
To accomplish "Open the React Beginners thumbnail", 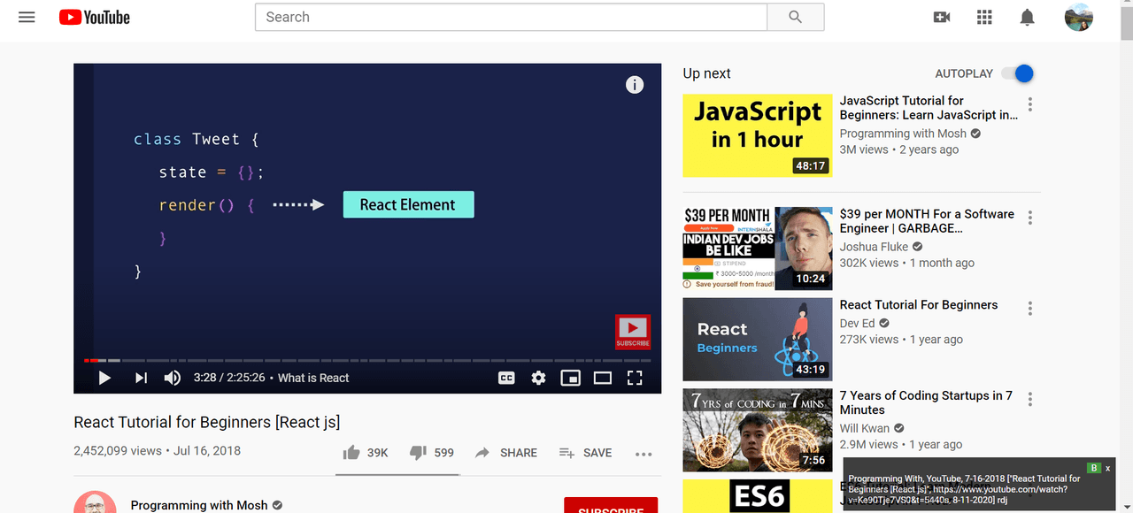I will click(x=758, y=339).
